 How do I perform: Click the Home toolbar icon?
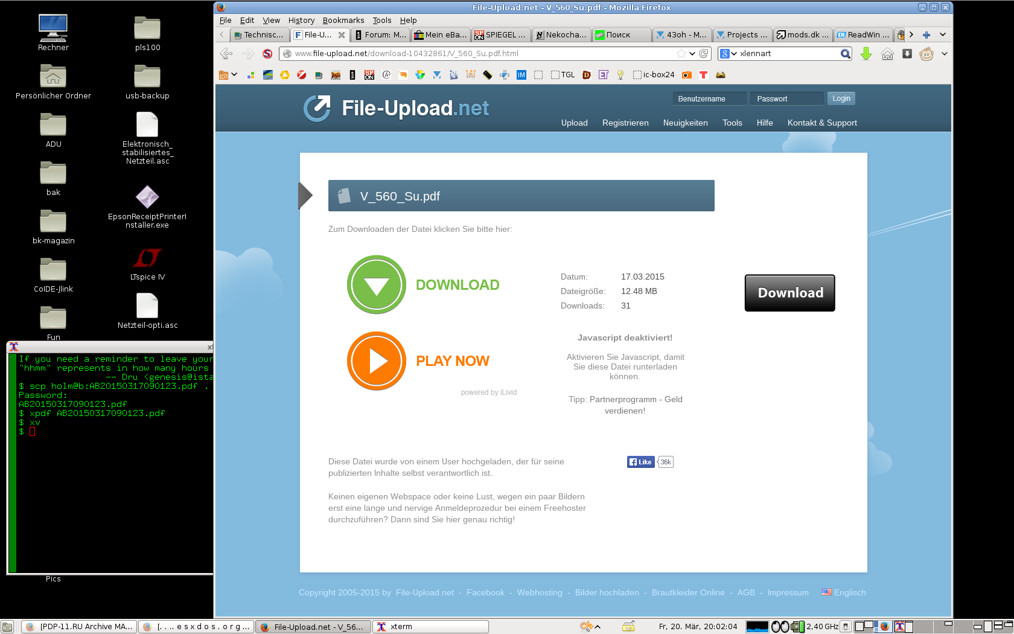click(x=887, y=54)
